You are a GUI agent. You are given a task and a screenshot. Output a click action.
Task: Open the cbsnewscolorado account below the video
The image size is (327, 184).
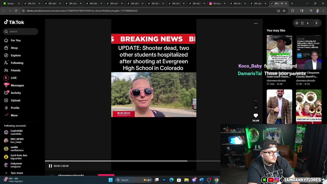[71, 176]
